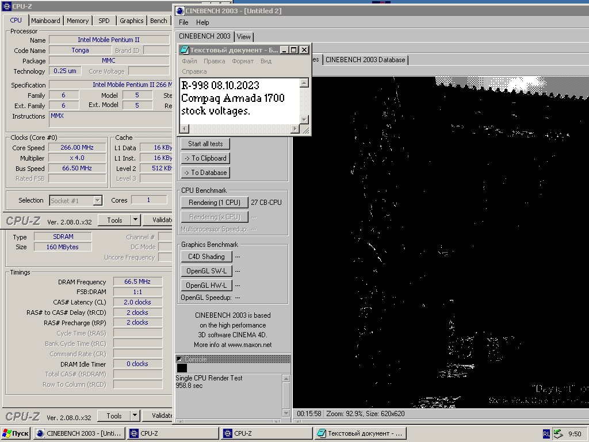Open the Help menu in CINEBENCH

(x=202, y=22)
